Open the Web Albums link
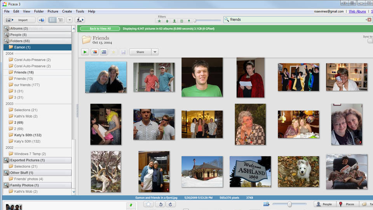This screenshot has height=210, width=373. (x=357, y=11)
